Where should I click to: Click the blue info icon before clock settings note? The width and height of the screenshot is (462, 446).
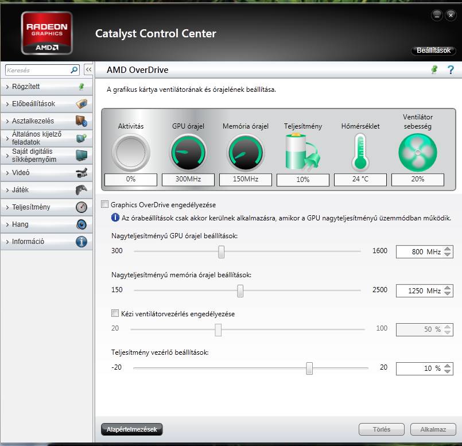(115, 218)
